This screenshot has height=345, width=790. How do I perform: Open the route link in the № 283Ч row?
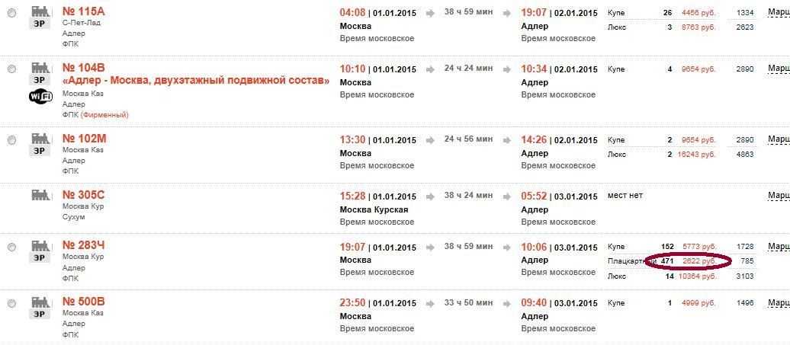(779, 247)
